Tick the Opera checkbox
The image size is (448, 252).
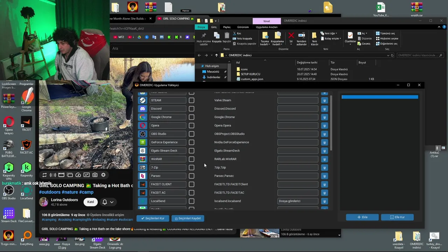[191, 125]
